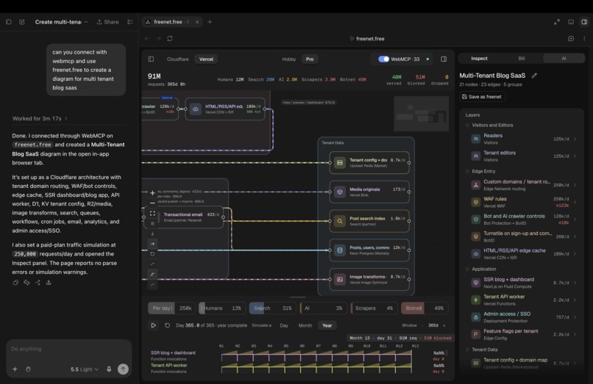
Task: Click Save as freenet
Action: [482, 97]
